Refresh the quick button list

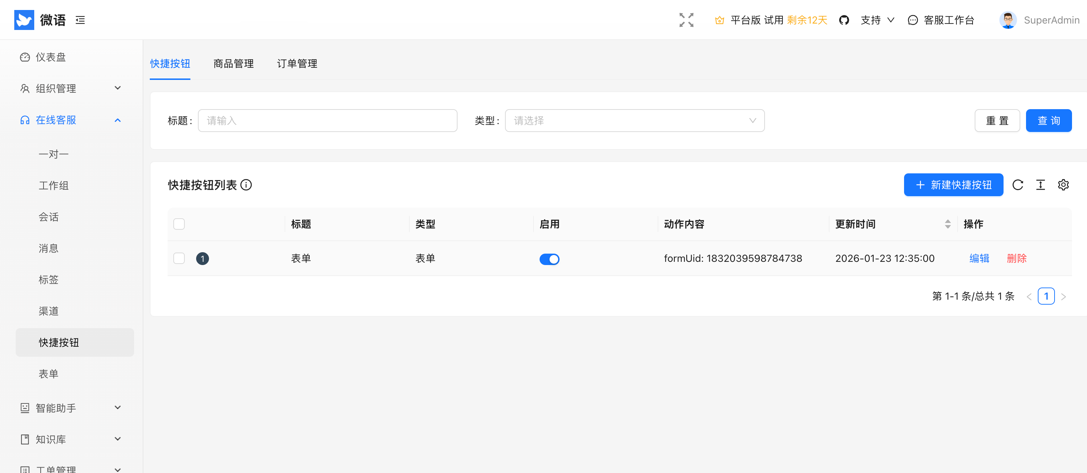tap(1018, 185)
